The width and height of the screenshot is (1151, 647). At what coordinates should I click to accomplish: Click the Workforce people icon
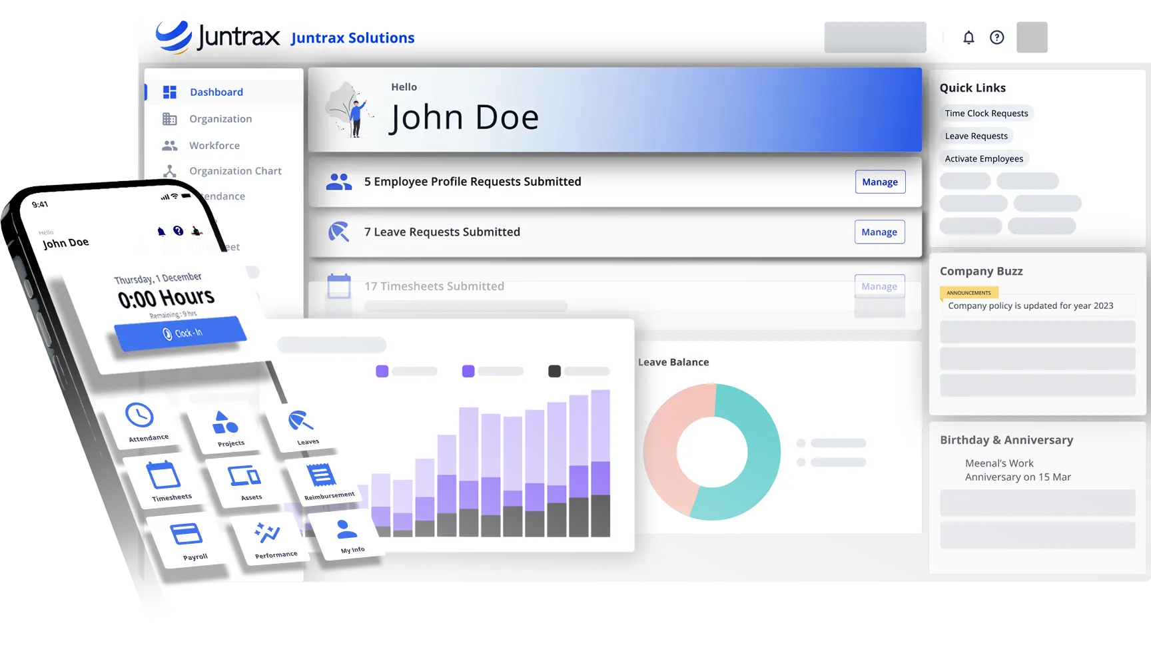pos(170,145)
